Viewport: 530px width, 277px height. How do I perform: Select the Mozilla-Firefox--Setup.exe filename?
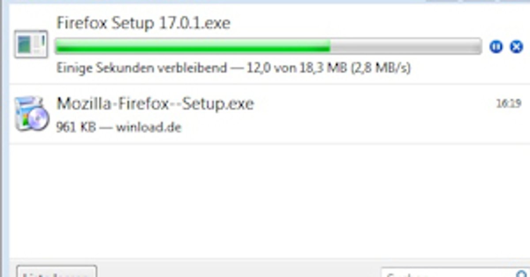pyautogui.click(x=155, y=104)
